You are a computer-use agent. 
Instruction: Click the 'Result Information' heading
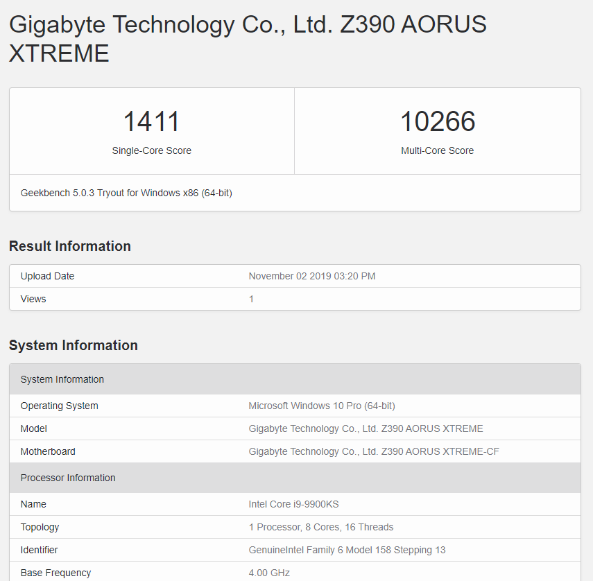point(70,246)
